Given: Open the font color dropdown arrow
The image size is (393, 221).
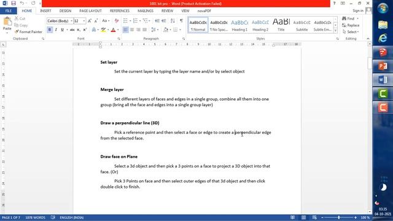Looking at the screenshot, I should [118, 30].
